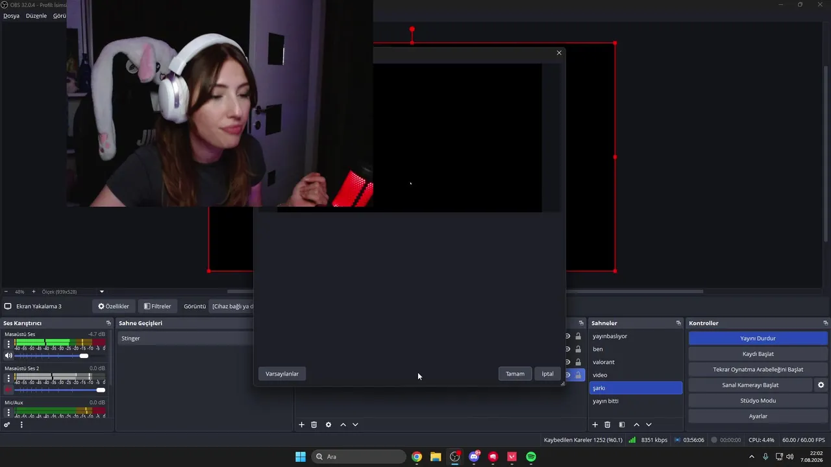Undock the Kontroller panel

[x=825, y=323]
